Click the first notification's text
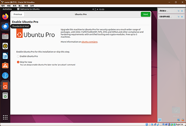The image size is (186, 126). [x=164, y=11]
